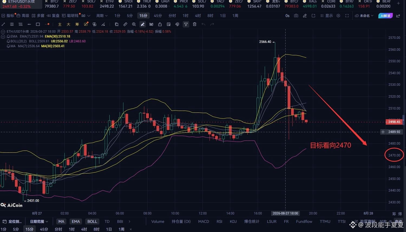Click the undo arrow icon
Viewport: 406px width, 232px height.
click(x=203, y=24)
